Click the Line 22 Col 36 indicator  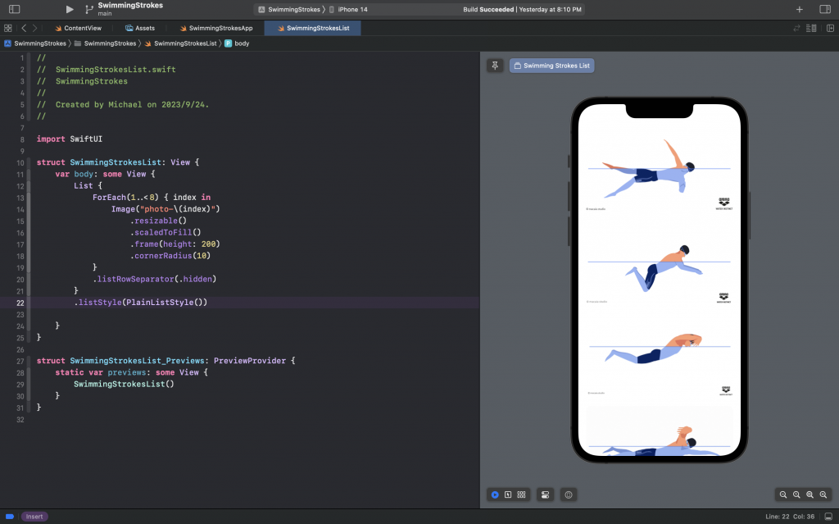[x=790, y=517]
